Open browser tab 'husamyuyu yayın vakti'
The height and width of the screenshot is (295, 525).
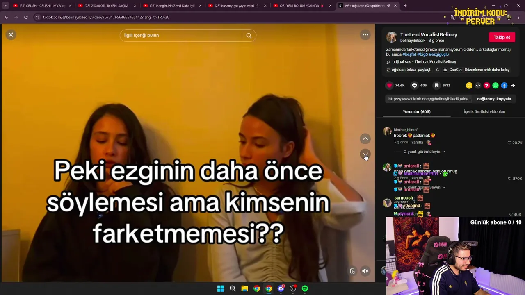tap(237, 6)
